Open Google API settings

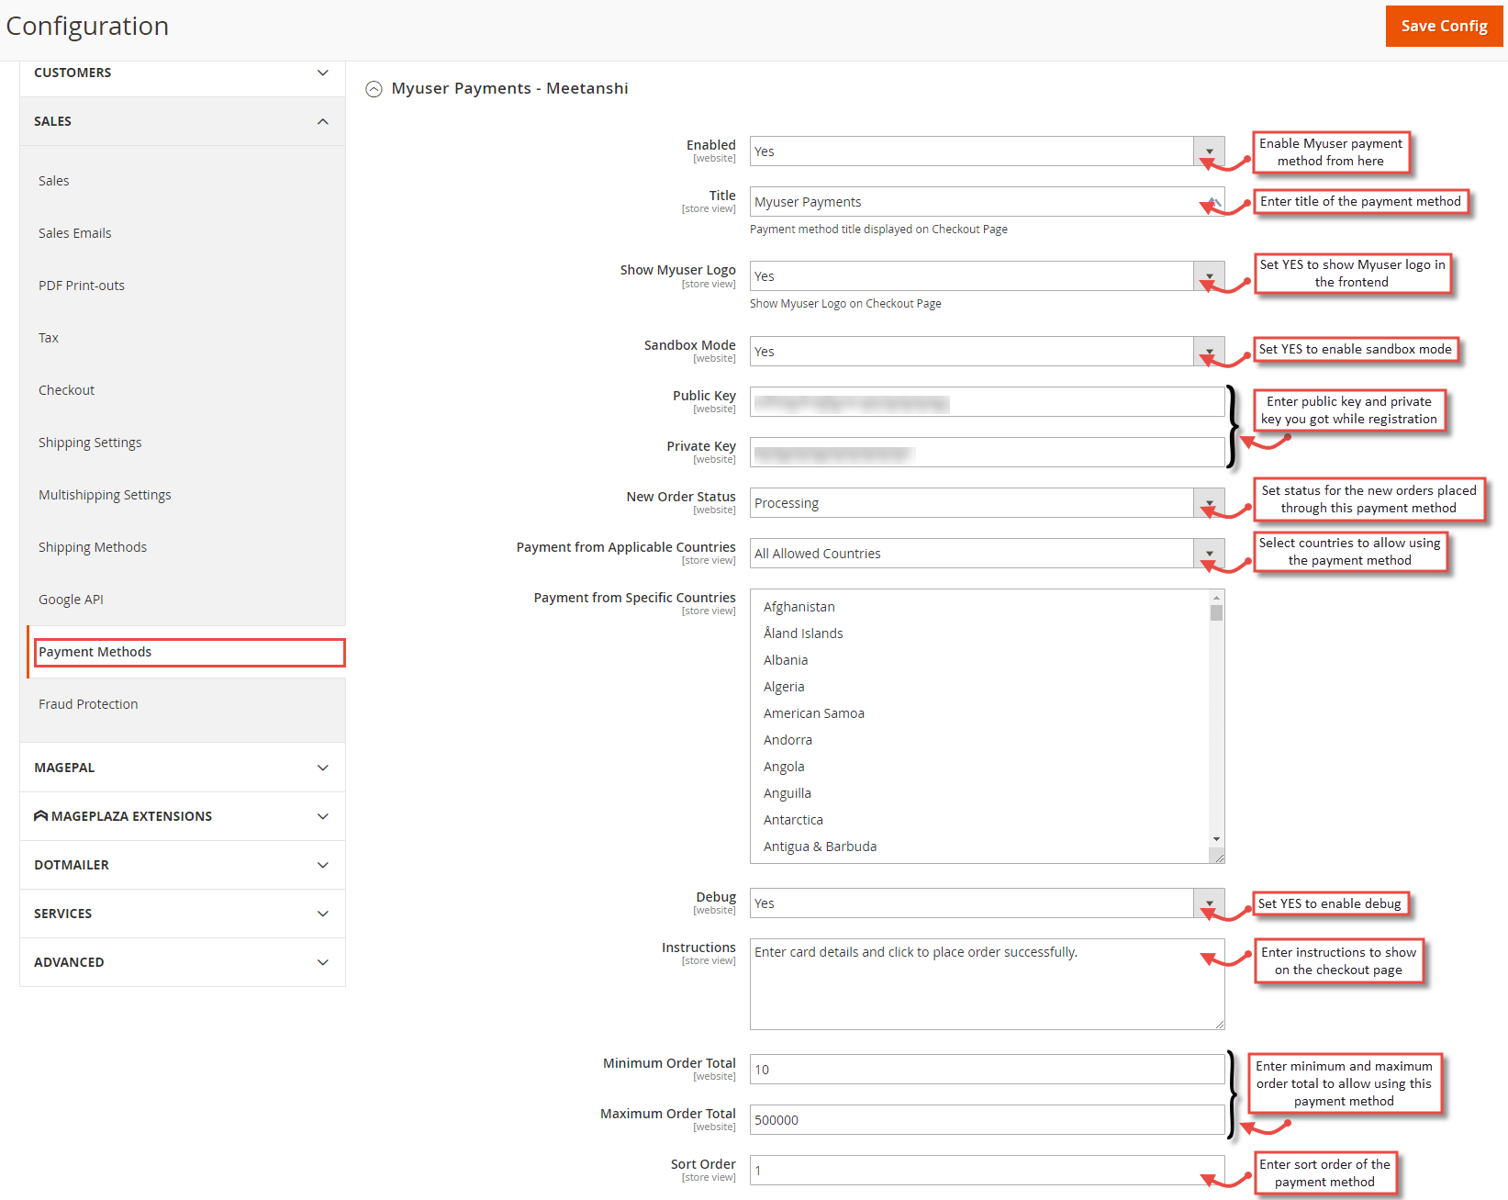click(71, 600)
